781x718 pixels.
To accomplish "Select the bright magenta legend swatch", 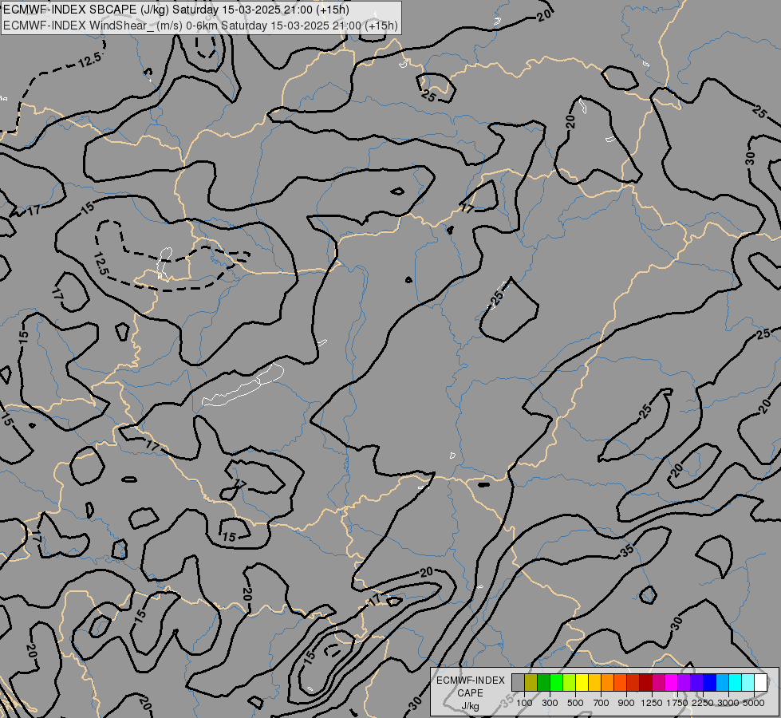I will pos(671,682).
